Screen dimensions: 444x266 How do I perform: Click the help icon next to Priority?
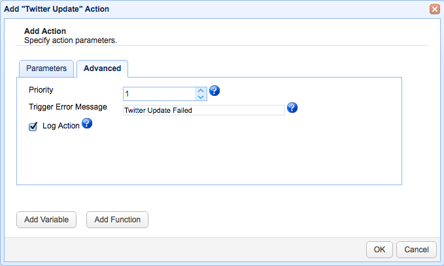tap(214, 91)
